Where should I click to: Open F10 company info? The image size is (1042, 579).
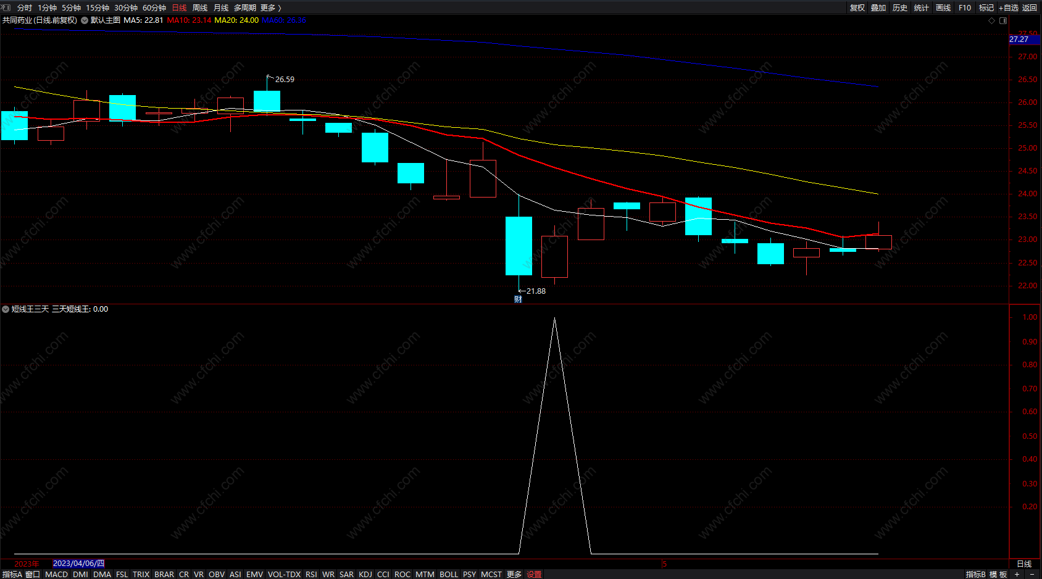click(965, 7)
